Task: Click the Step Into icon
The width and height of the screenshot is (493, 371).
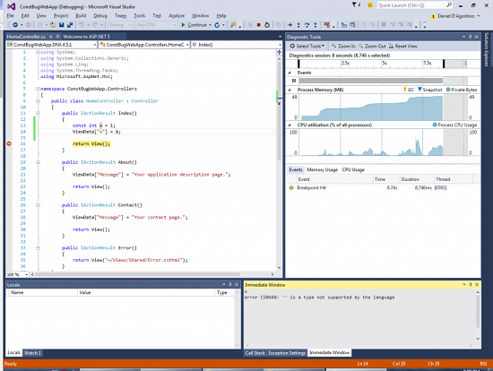Action: coord(298,25)
